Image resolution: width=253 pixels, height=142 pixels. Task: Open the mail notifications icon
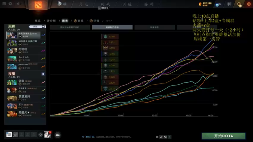coord(218,4)
